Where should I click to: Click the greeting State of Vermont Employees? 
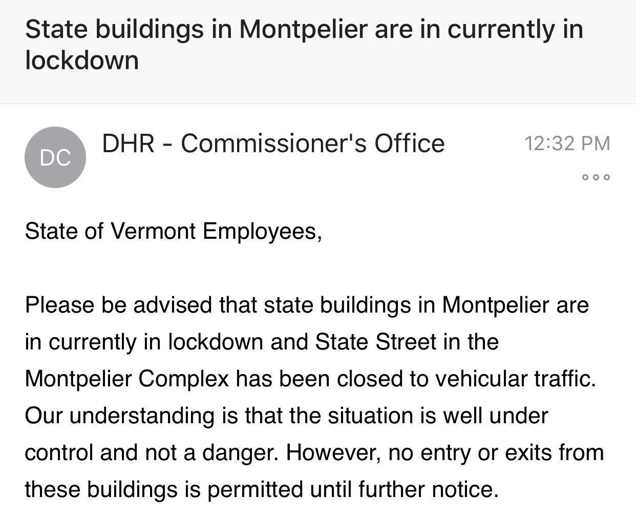pyautogui.click(x=173, y=232)
